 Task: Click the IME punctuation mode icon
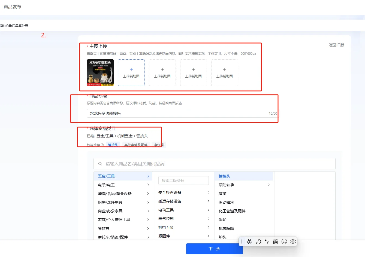(267, 241)
